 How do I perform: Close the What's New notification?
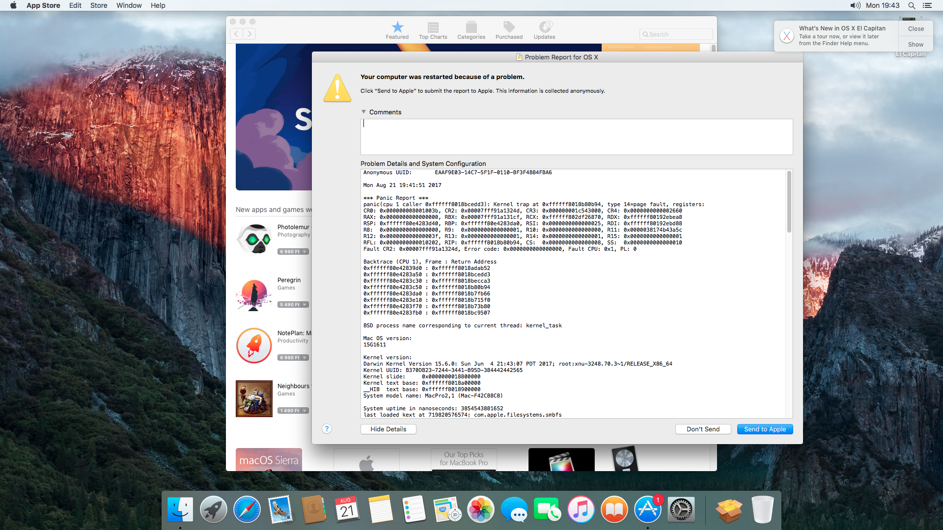916,29
